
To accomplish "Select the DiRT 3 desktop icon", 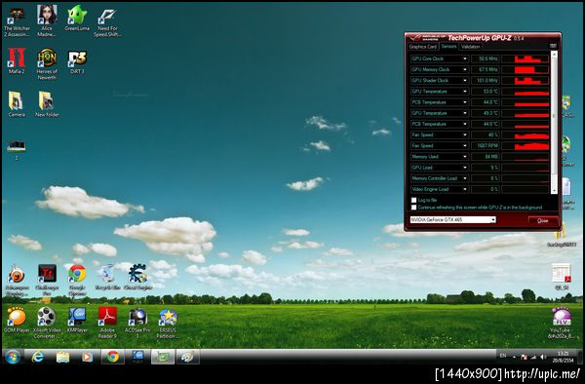I will click(77, 60).
